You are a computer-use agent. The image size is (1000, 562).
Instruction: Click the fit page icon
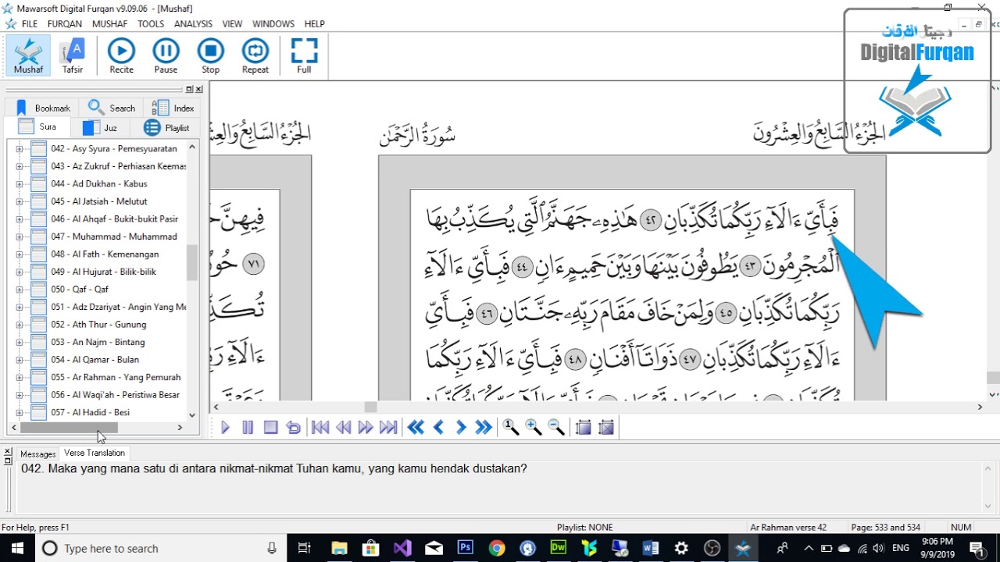(x=583, y=427)
